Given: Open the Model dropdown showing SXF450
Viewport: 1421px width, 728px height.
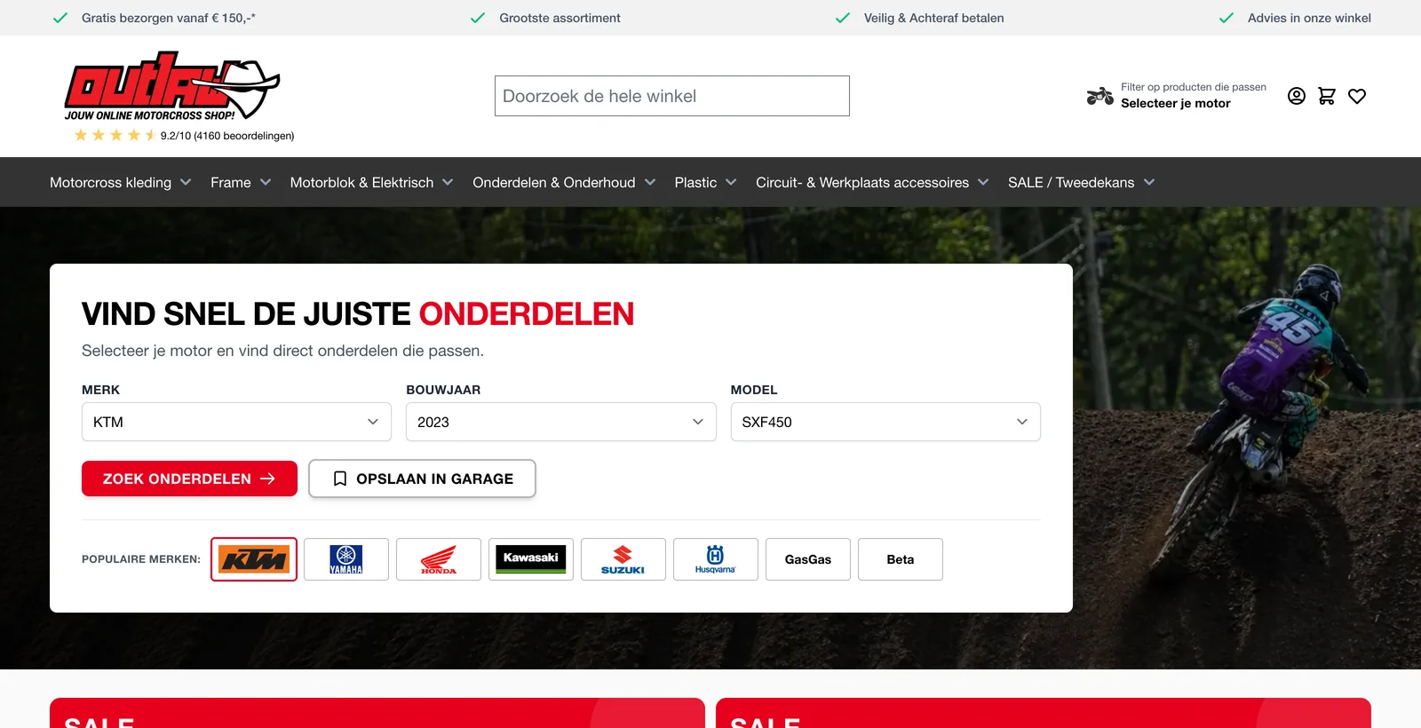Looking at the screenshot, I should pyautogui.click(x=885, y=422).
